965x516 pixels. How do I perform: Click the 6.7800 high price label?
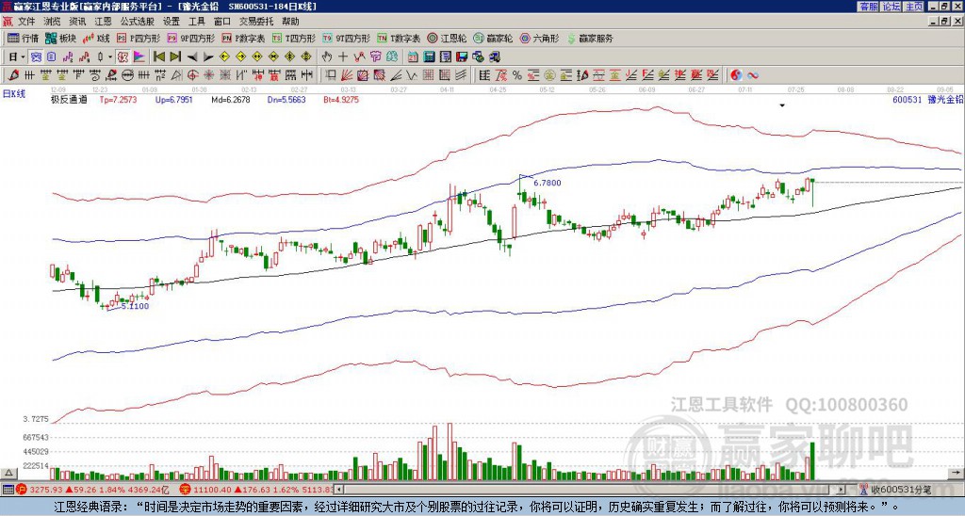548,183
